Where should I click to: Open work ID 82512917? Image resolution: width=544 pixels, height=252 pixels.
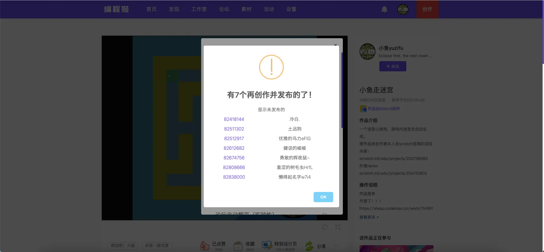234,138
